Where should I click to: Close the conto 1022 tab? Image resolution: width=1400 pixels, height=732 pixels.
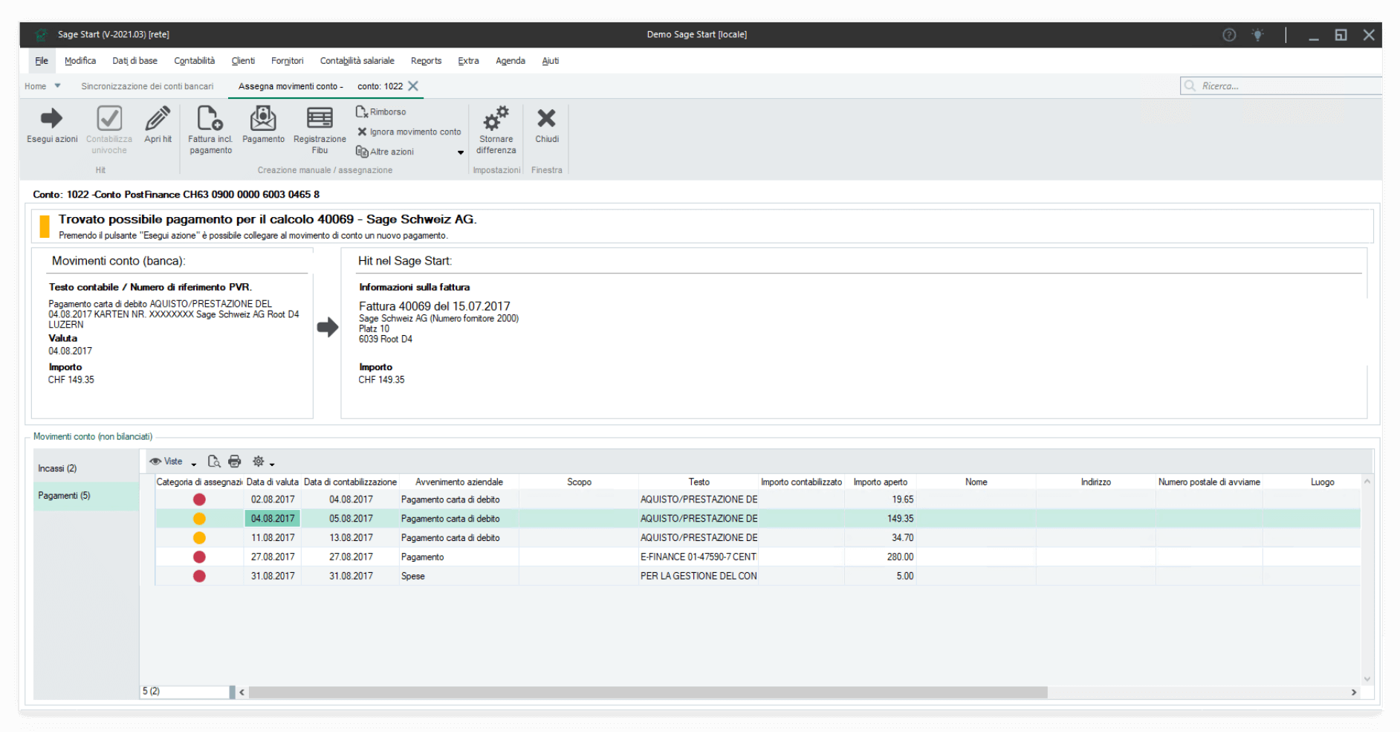pos(413,86)
